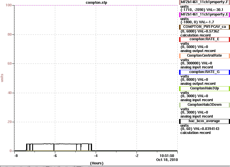Click the compton.stp plot title
Image resolution: width=230 pixels, height=167 pixels.
click(96, 3)
